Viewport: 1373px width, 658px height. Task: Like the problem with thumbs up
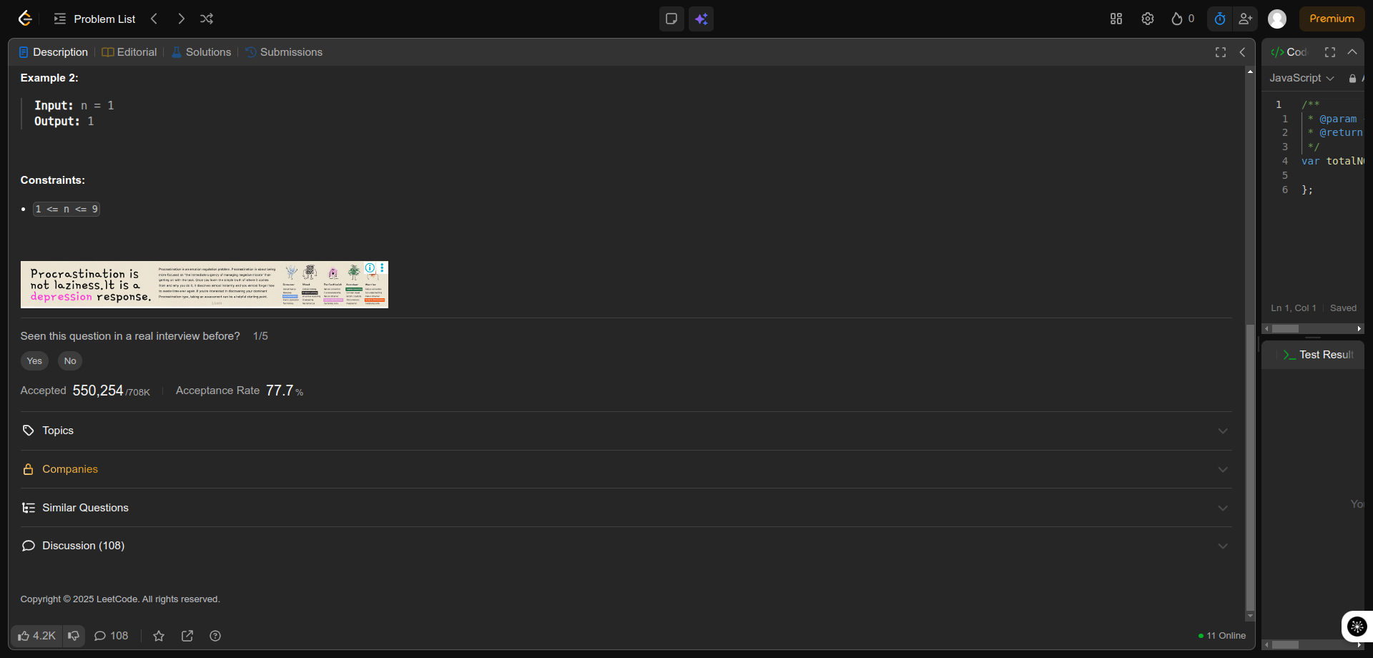pos(36,636)
